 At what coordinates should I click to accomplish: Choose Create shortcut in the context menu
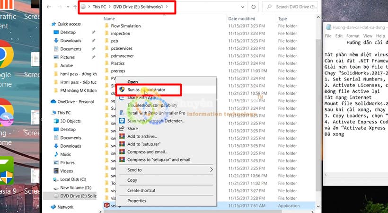tap(141, 190)
